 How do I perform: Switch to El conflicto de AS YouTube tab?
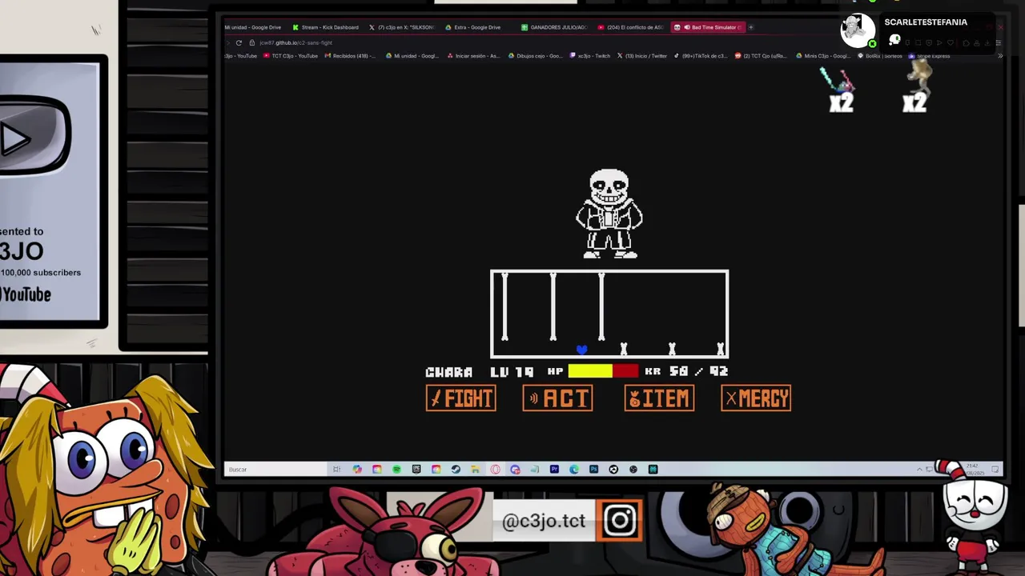tap(629, 27)
